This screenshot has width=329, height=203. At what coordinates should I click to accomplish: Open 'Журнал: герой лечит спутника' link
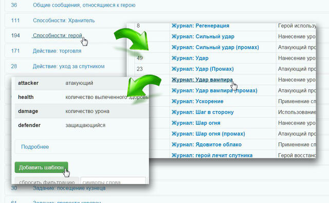[x=212, y=155]
